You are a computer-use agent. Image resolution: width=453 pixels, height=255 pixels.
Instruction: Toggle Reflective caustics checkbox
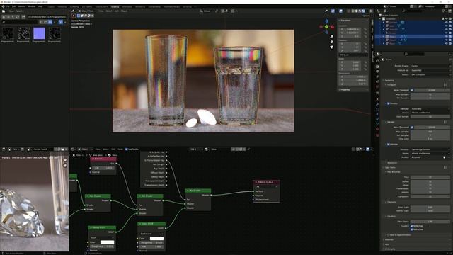click(412, 226)
